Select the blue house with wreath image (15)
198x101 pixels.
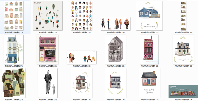pyautogui.click(x=149, y=16)
